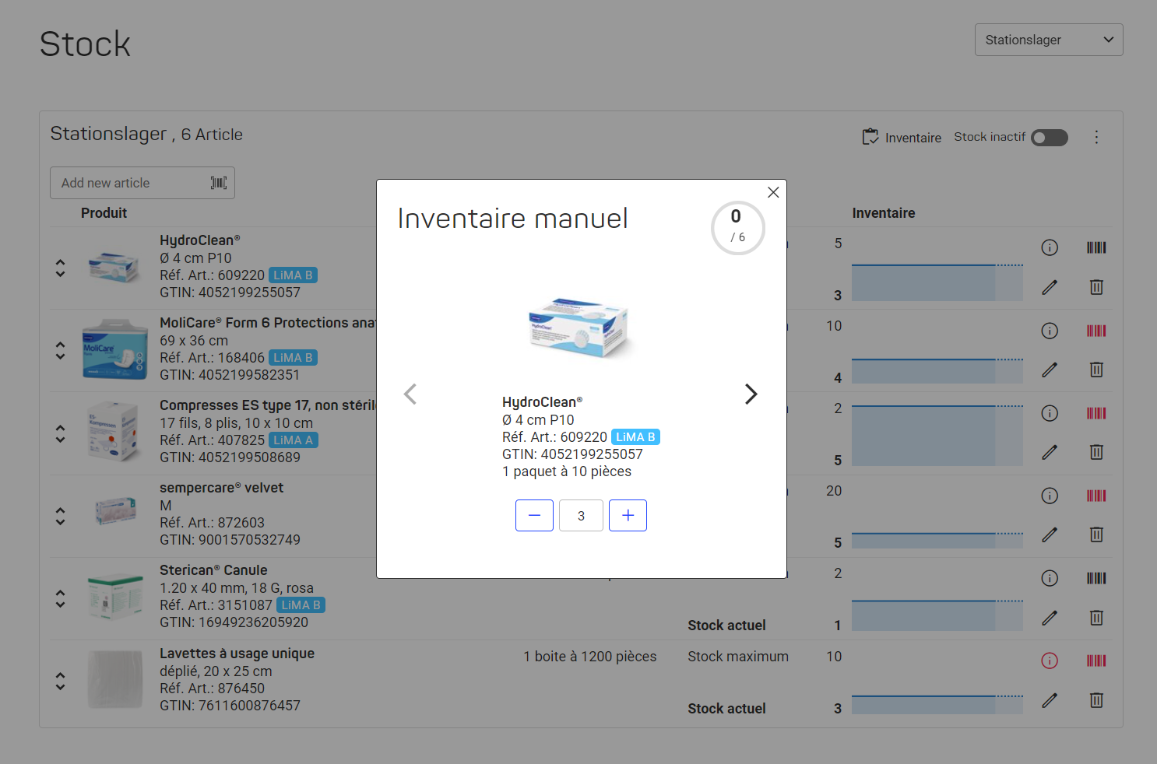Show info for Sterican Canule row
This screenshot has width=1157, height=764.
1050,578
